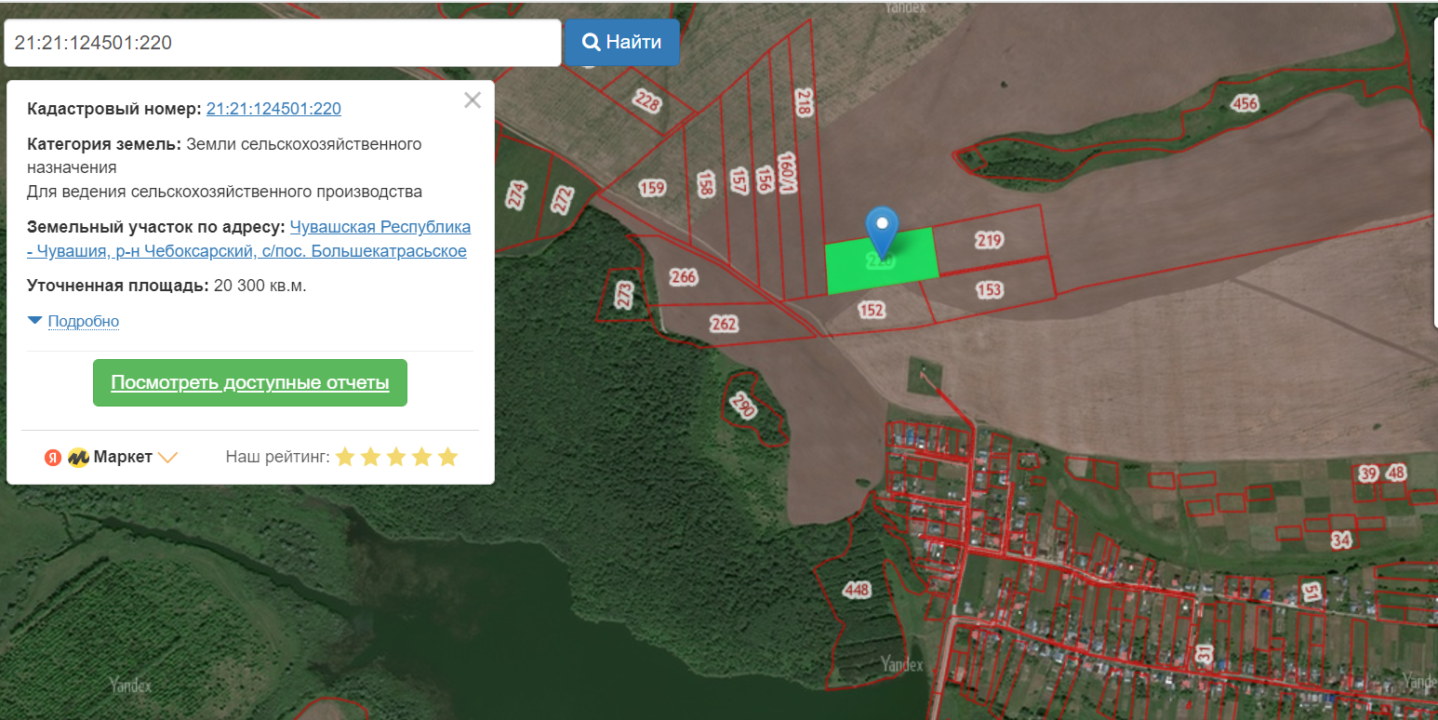The height and width of the screenshot is (720, 1438).
Task: Click Посмотреть доступные отчеты button
Action: [250, 382]
